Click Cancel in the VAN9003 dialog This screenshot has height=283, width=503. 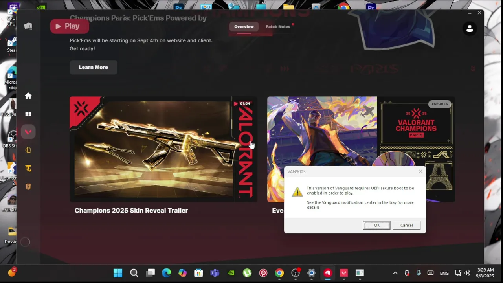pyautogui.click(x=407, y=225)
